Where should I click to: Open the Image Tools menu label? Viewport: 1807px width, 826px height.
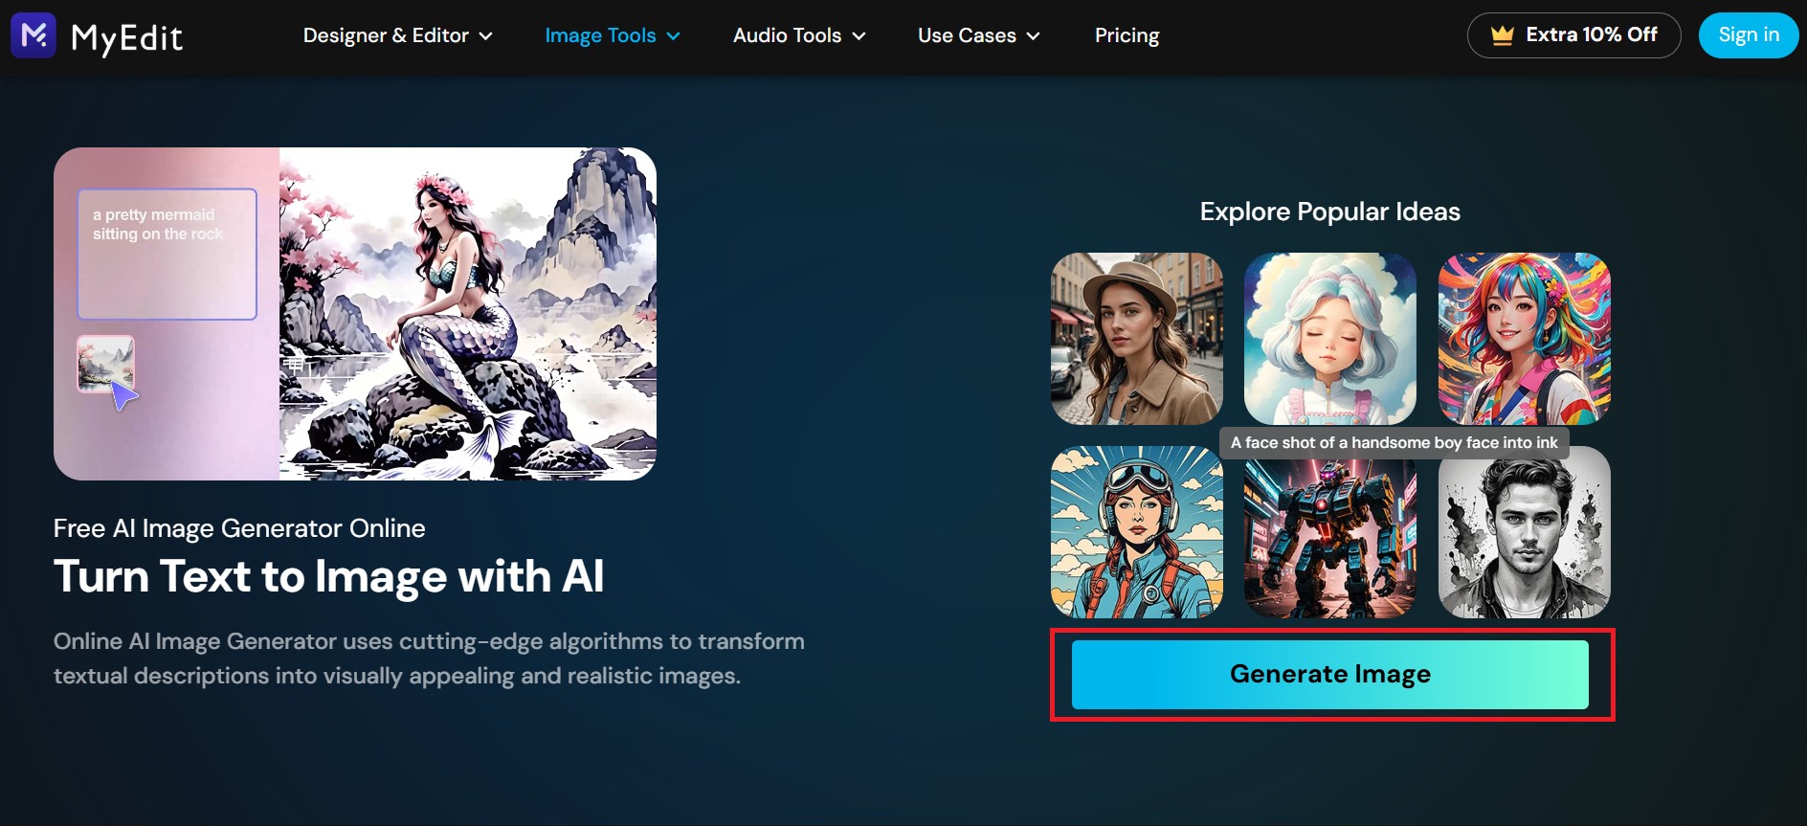pyautogui.click(x=600, y=35)
